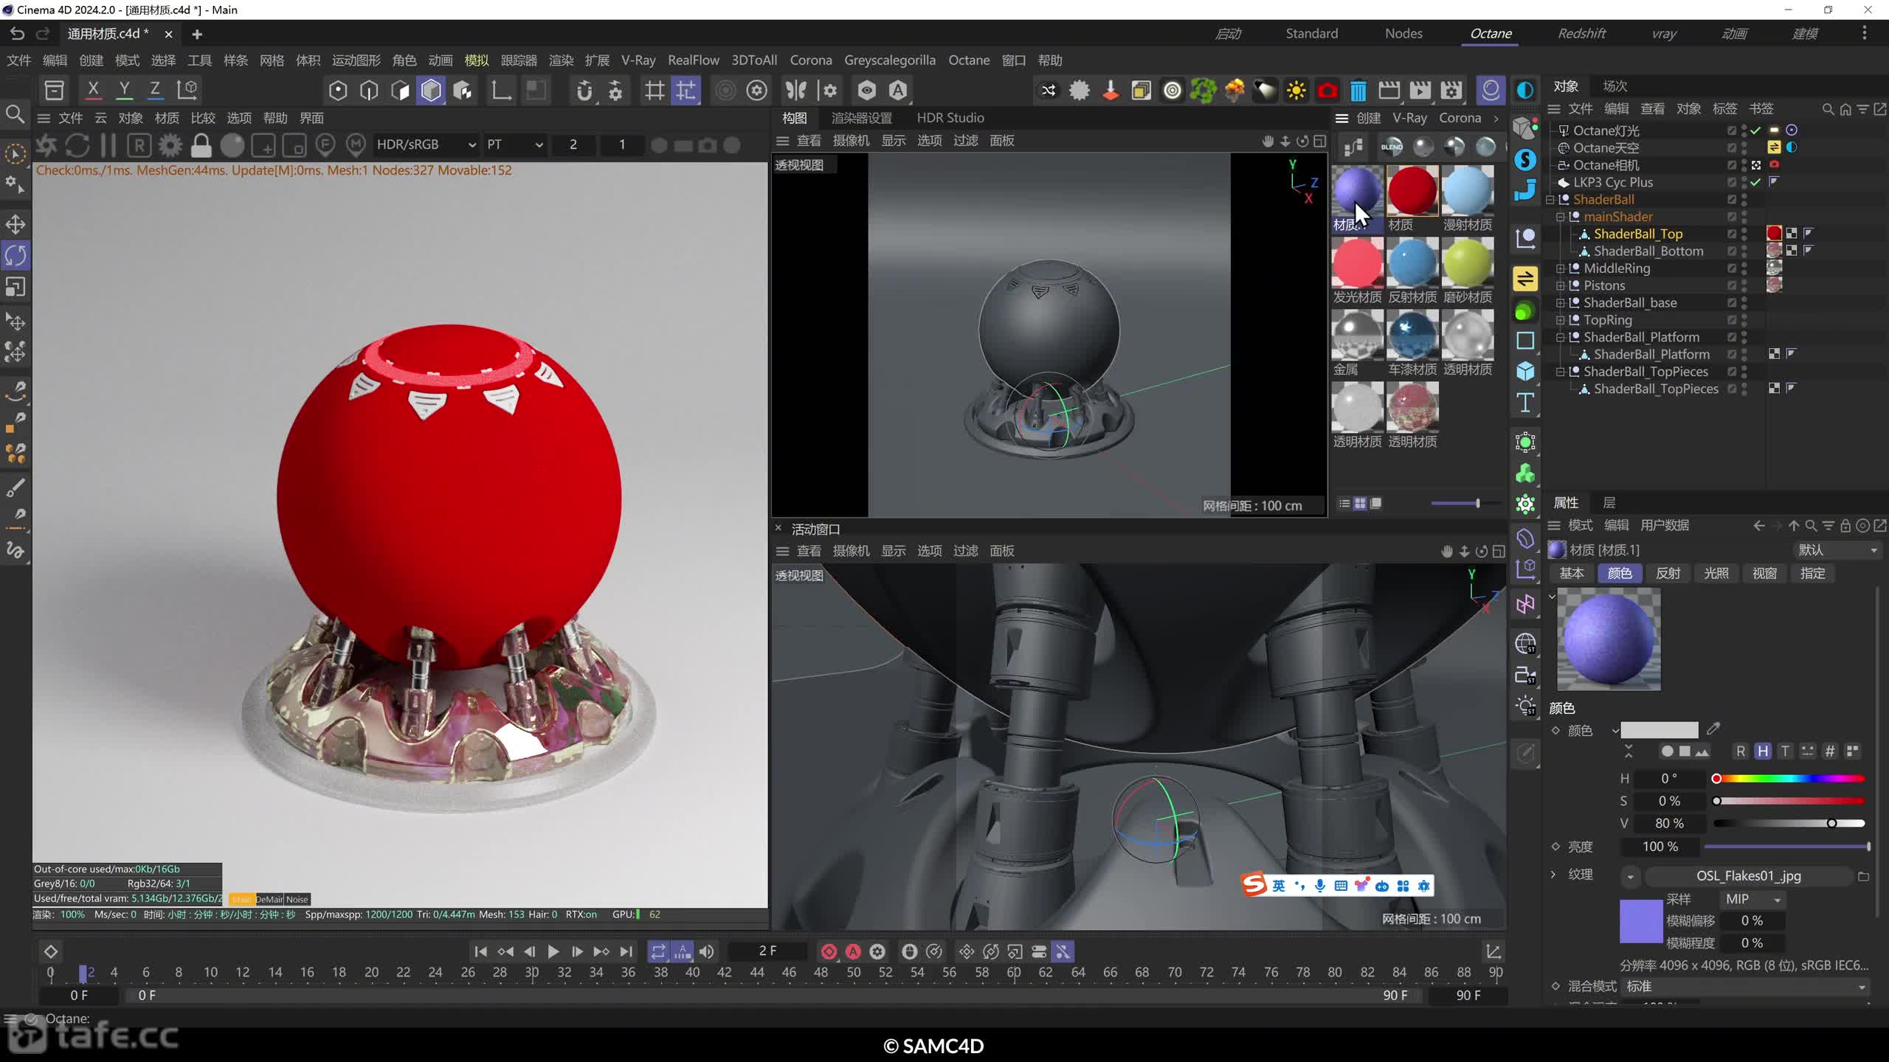Pause the Octane live viewer render
Screen dimensions: 1889x1062
click(x=108, y=145)
